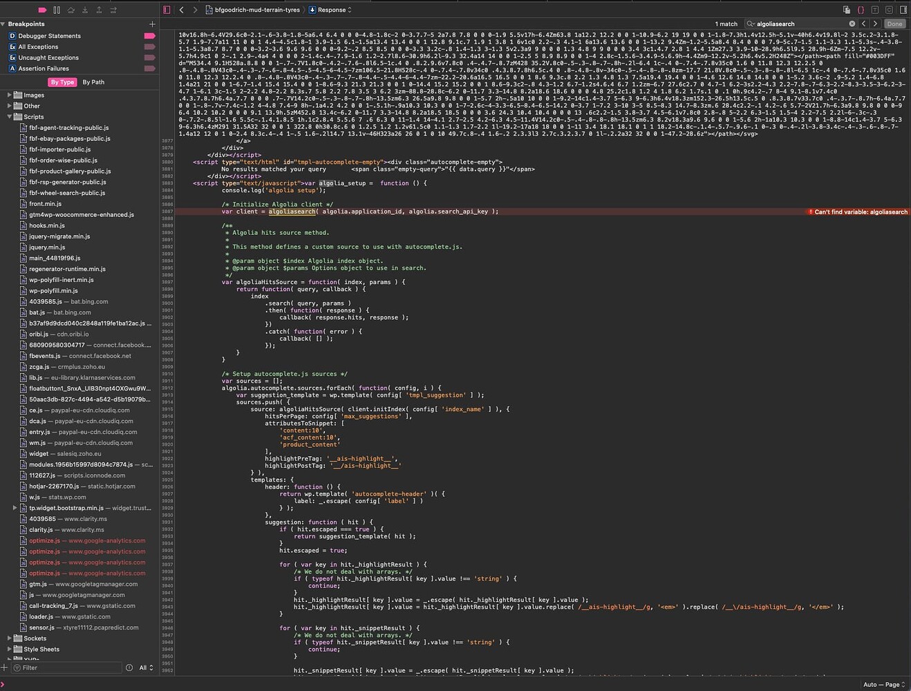Click the local overrides copy icon
Image resolution: width=911 pixels, height=691 pixels.
coord(847,10)
